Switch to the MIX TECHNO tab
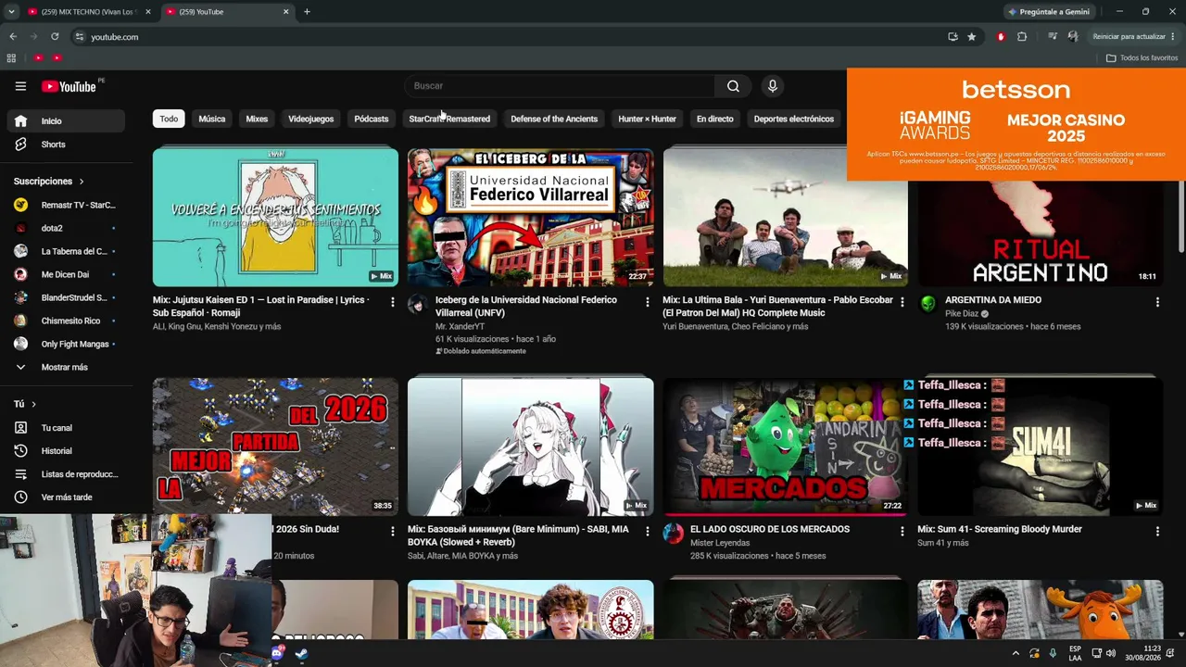The image size is (1186, 667). coord(89,12)
